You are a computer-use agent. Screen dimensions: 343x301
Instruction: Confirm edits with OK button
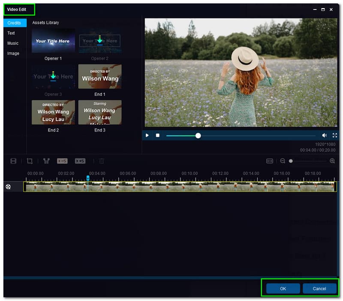click(283, 289)
